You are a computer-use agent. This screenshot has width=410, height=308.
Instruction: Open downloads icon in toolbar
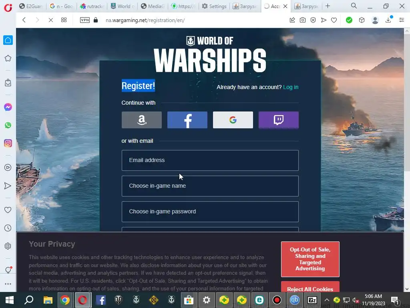point(388,20)
